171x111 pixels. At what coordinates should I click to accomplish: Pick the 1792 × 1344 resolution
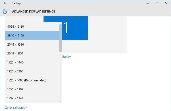(x=32, y=98)
